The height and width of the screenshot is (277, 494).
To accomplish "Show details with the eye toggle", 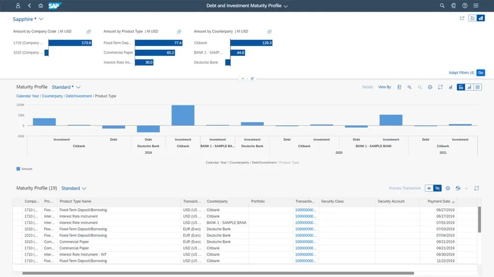I will [x=429, y=188].
